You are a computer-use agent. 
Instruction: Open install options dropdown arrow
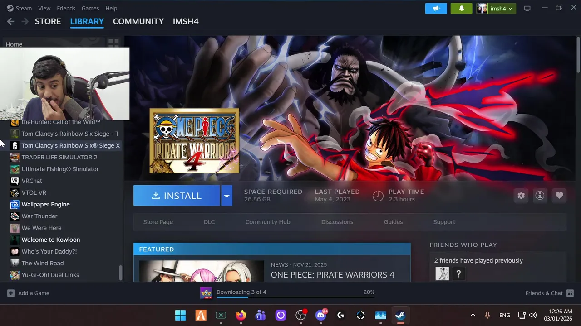(x=226, y=196)
